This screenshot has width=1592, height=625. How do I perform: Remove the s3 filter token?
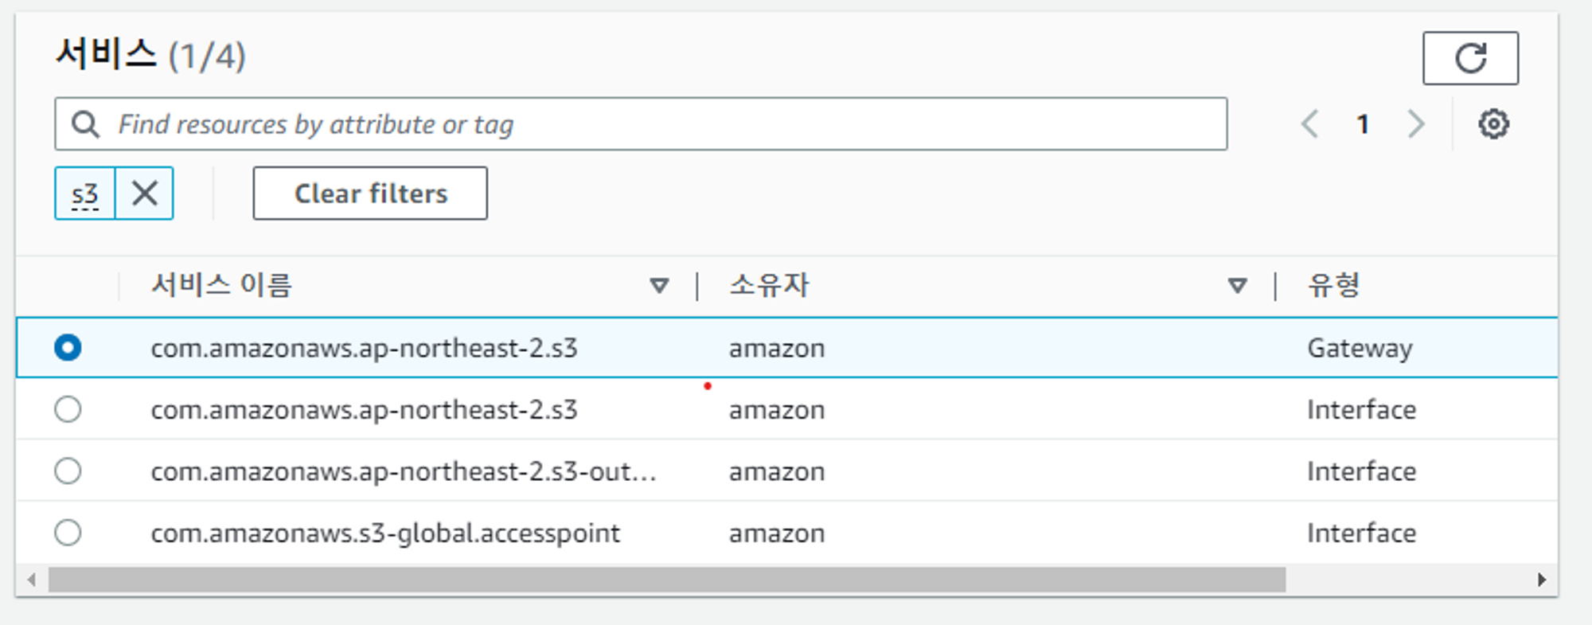tap(145, 193)
